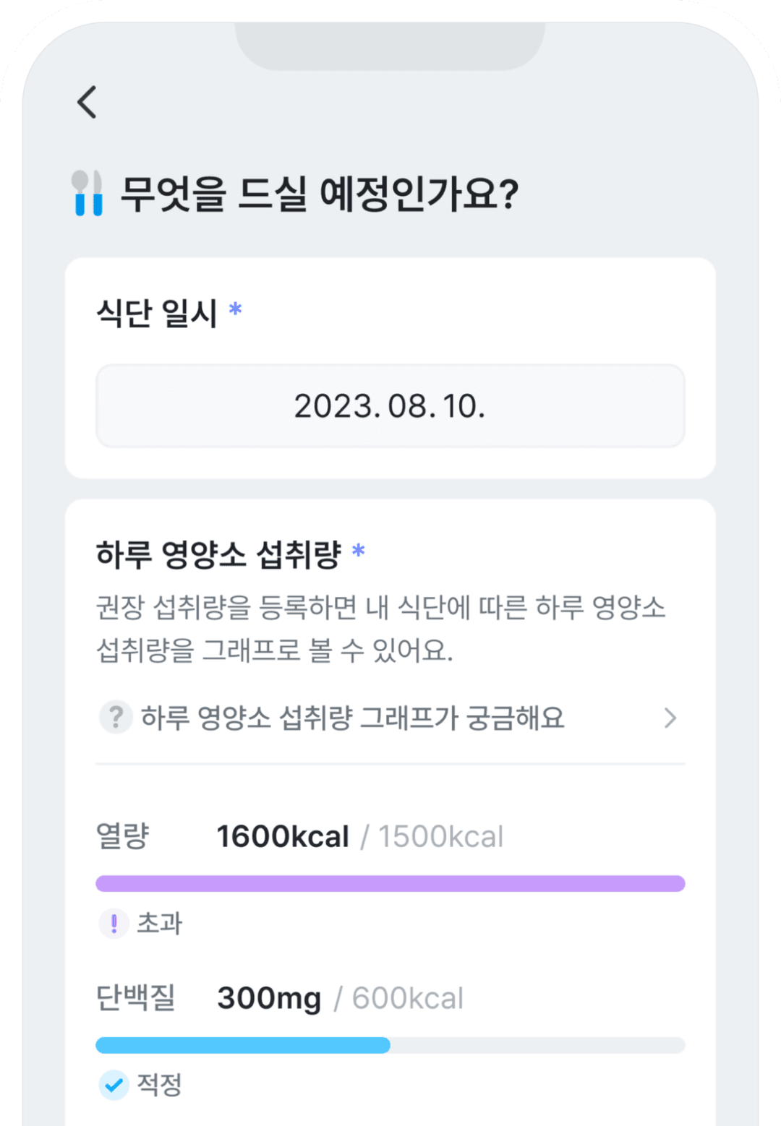Click the 초과 status text

coord(160,923)
